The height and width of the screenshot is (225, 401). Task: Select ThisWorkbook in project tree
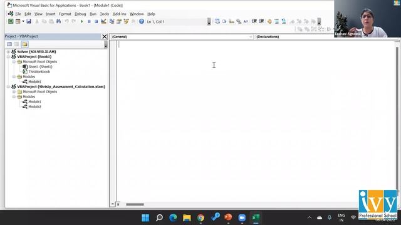[39, 72]
